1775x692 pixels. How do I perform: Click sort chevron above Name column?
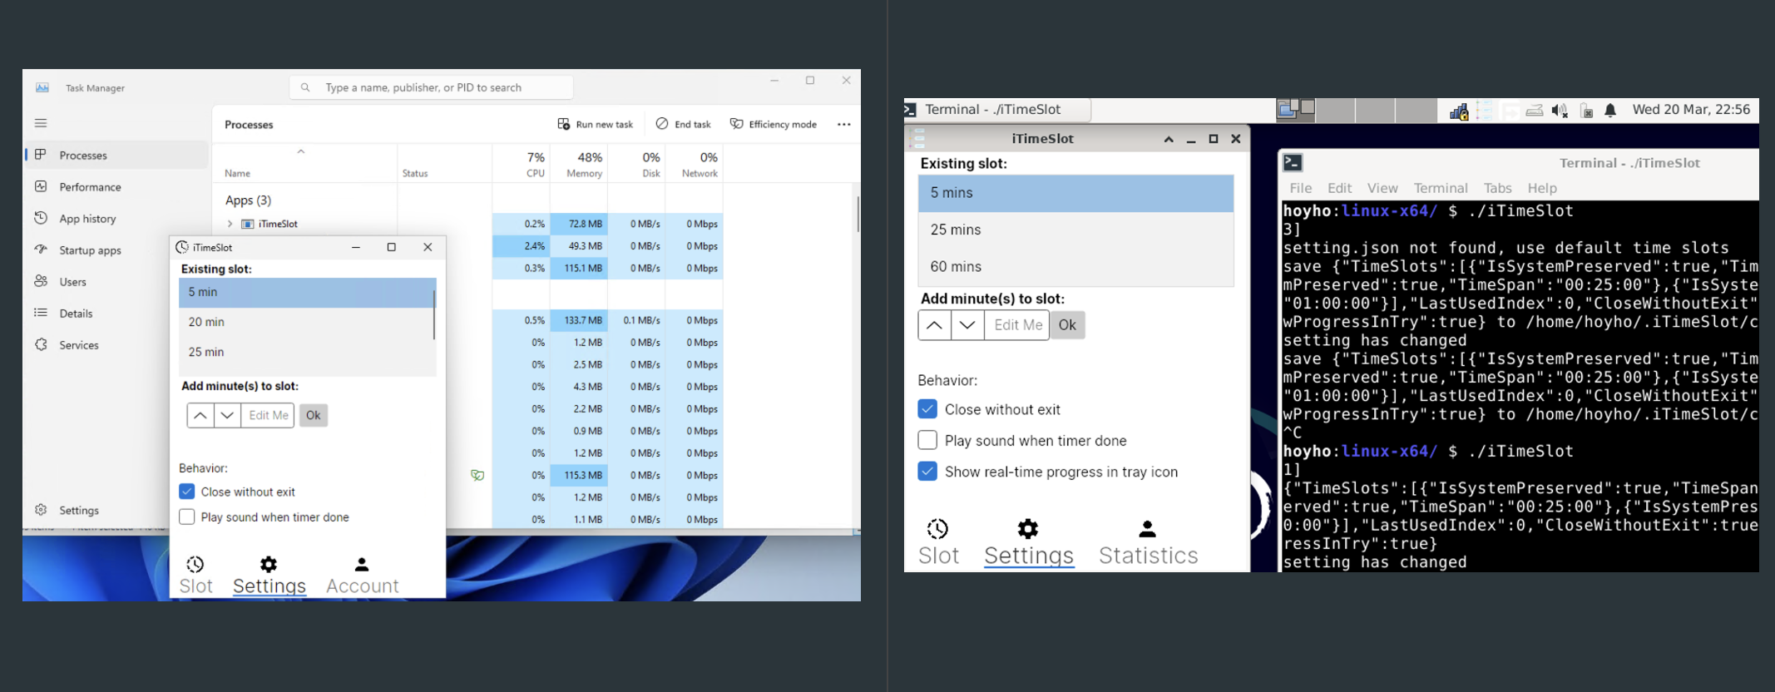(x=301, y=151)
